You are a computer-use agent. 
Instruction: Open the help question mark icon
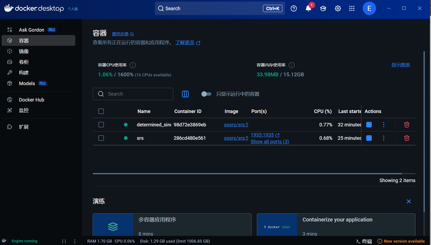[294, 9]
